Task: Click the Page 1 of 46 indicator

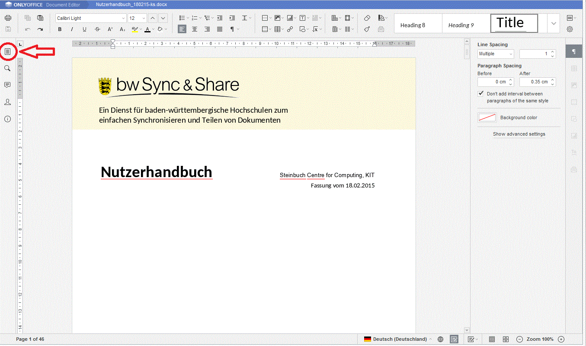Action: [x=30, y=339]
